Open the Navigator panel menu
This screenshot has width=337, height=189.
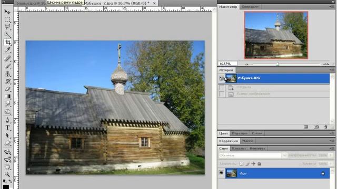[332, 7]
